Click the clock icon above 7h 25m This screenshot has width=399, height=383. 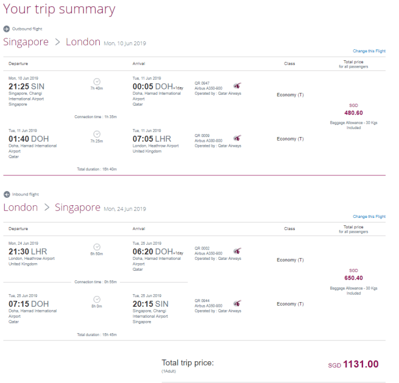pyautogui.click(x=97, y=134)
